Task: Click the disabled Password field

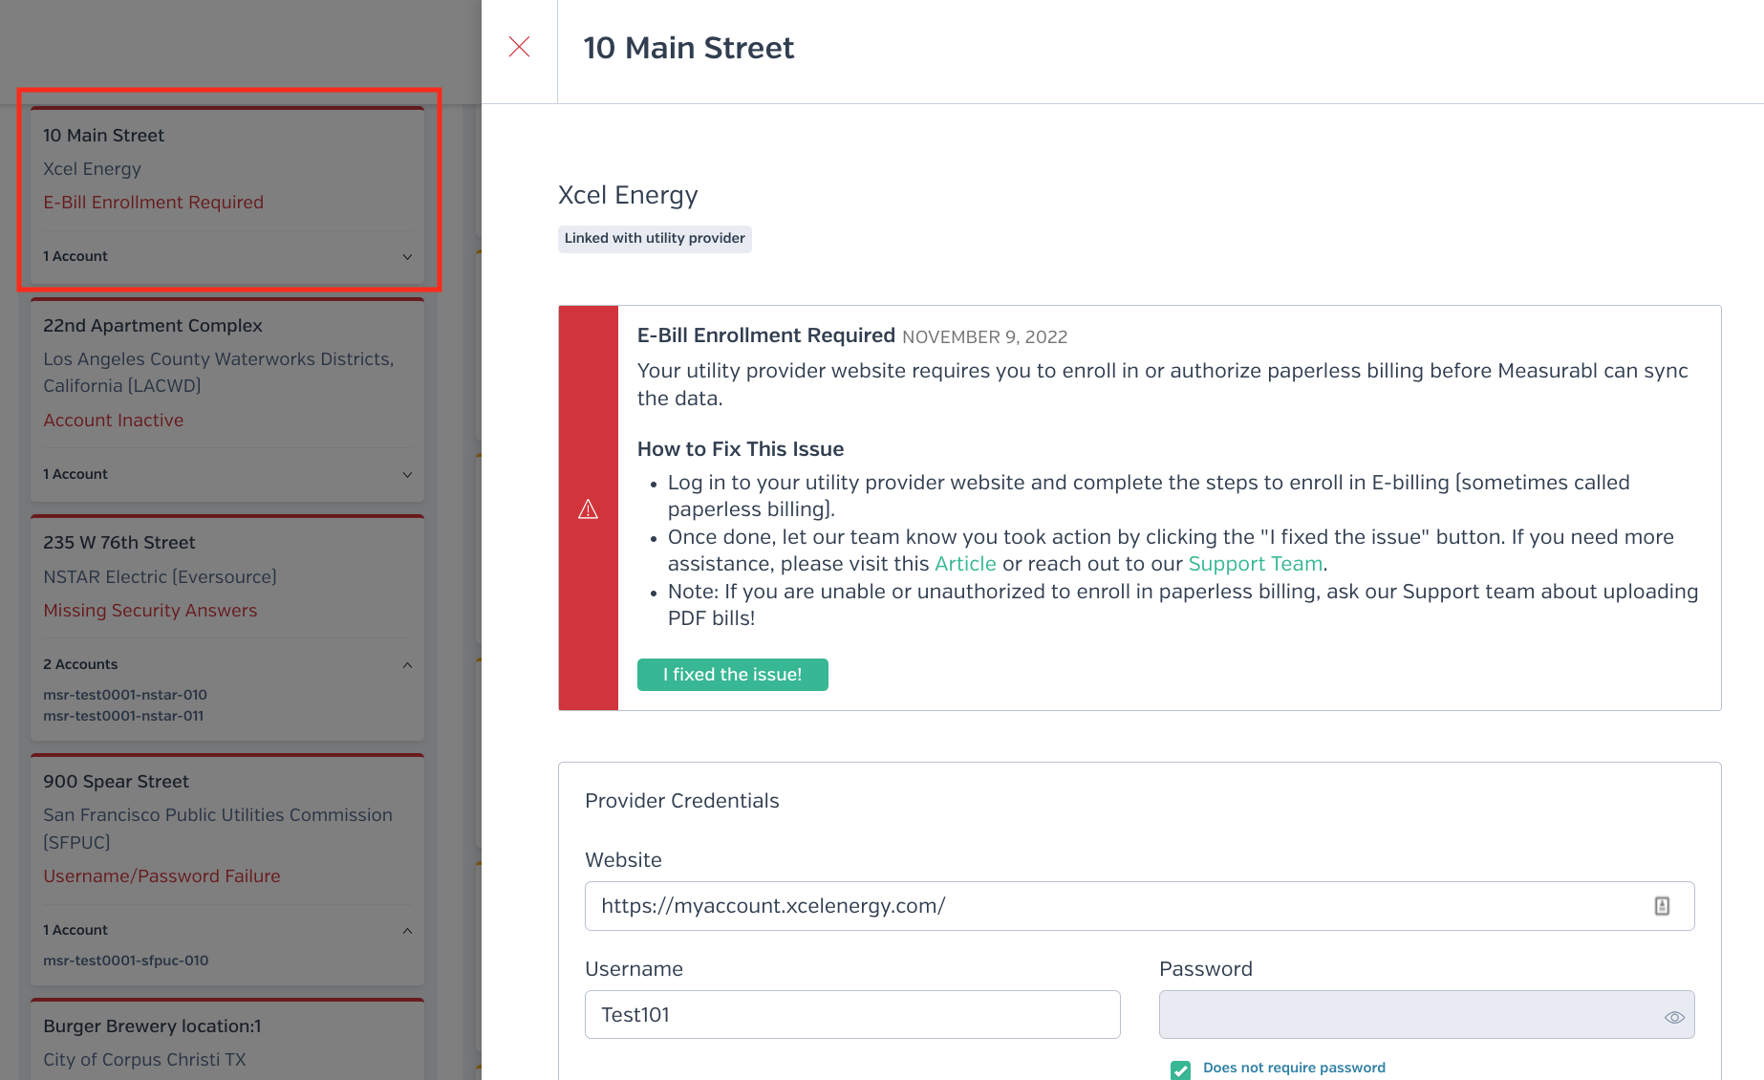Action: (x=1427, y=1015)
